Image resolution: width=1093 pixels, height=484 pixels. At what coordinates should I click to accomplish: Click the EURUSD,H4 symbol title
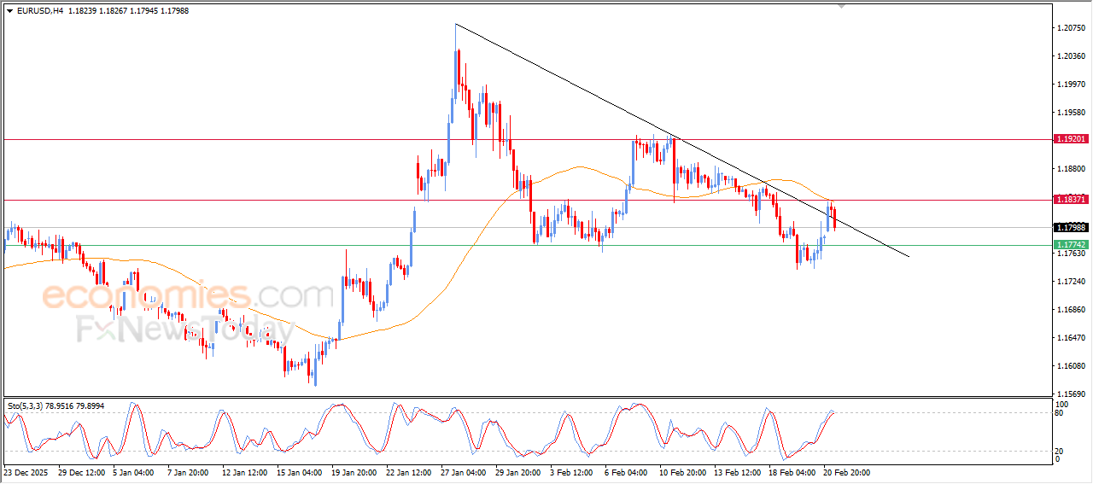tap(40, 10)
